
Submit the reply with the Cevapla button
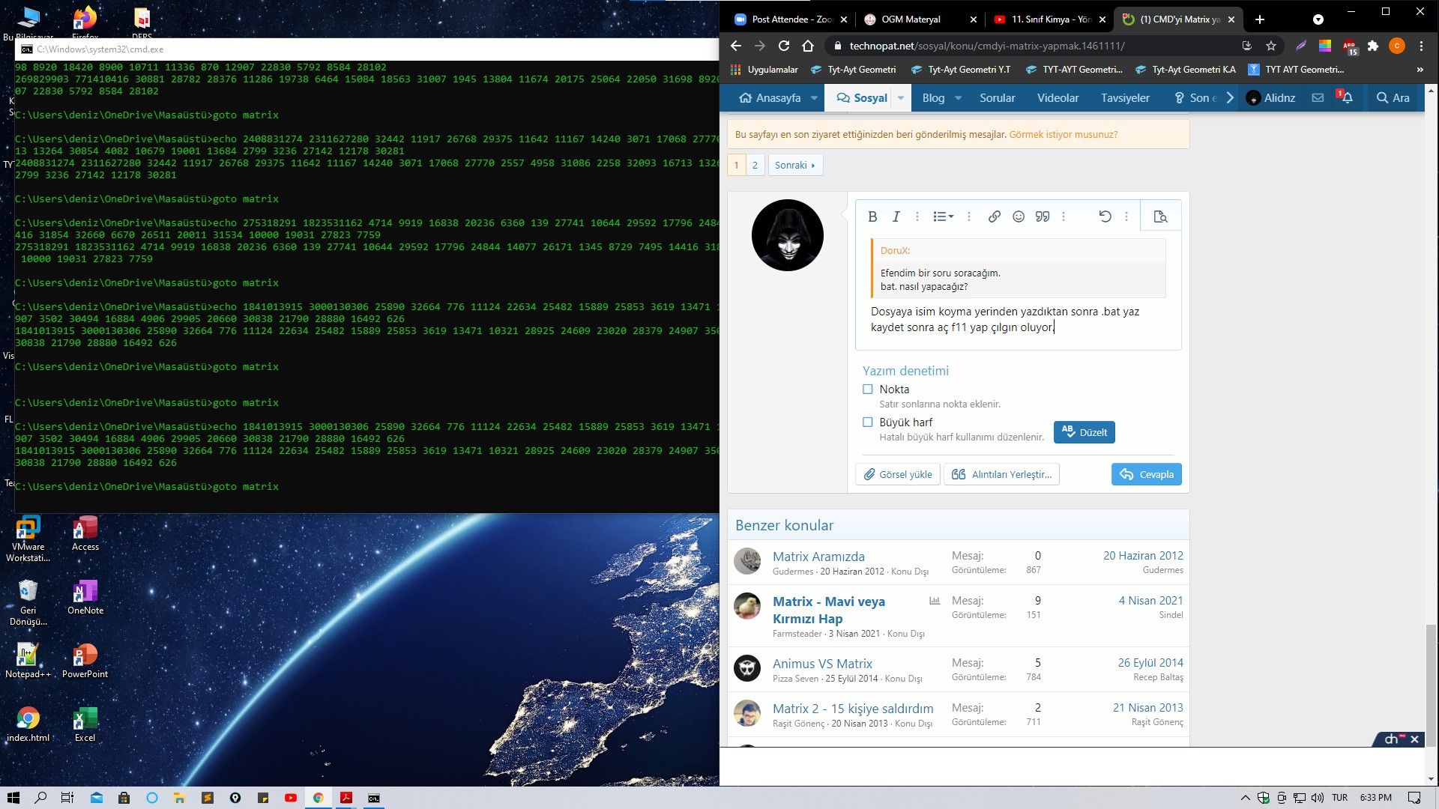[x=1146, y=474]
